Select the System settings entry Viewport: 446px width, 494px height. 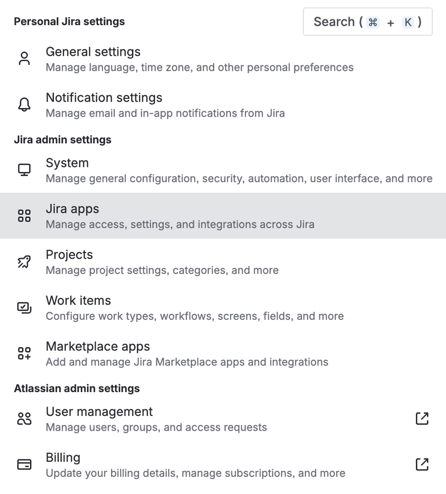[67, 163]
